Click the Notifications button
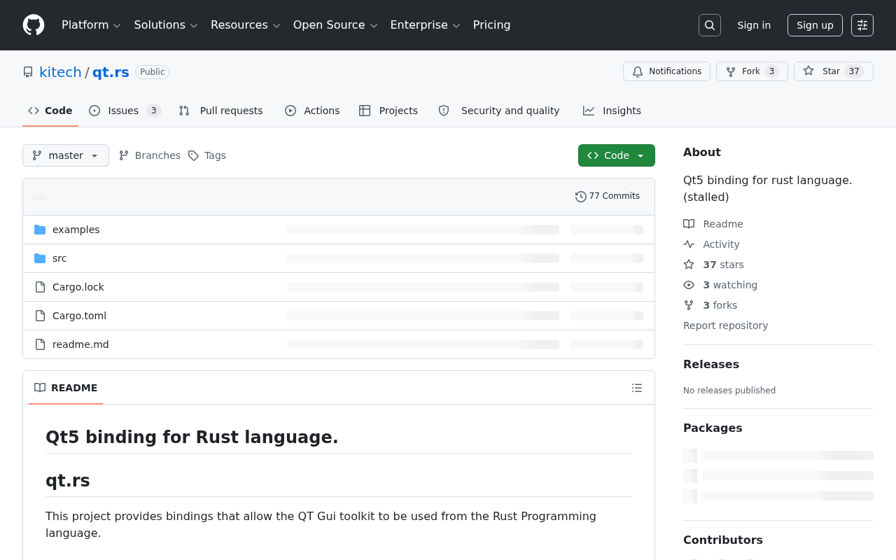The height and width of the screenshot is (560, 896). (x=666, y=71)
